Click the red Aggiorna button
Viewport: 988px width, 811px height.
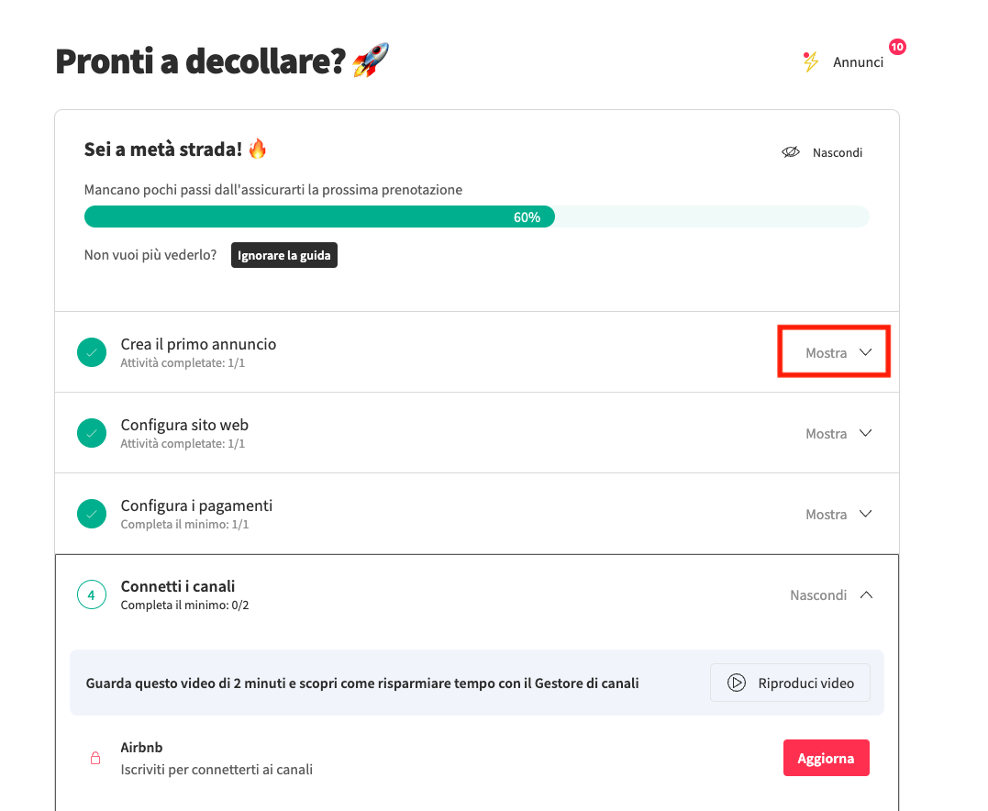click(826, 759)
